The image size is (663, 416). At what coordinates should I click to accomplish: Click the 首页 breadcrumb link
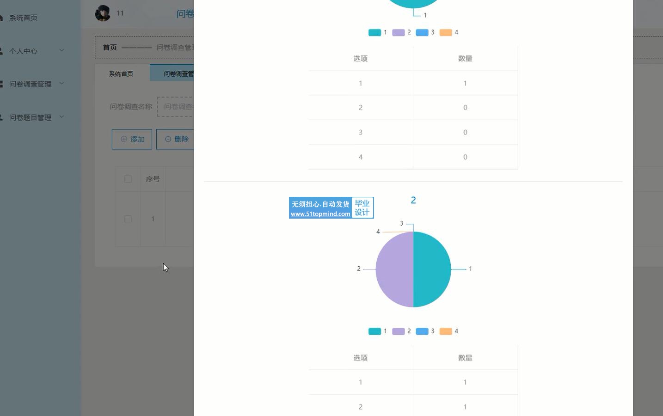(x=110, y=47)
